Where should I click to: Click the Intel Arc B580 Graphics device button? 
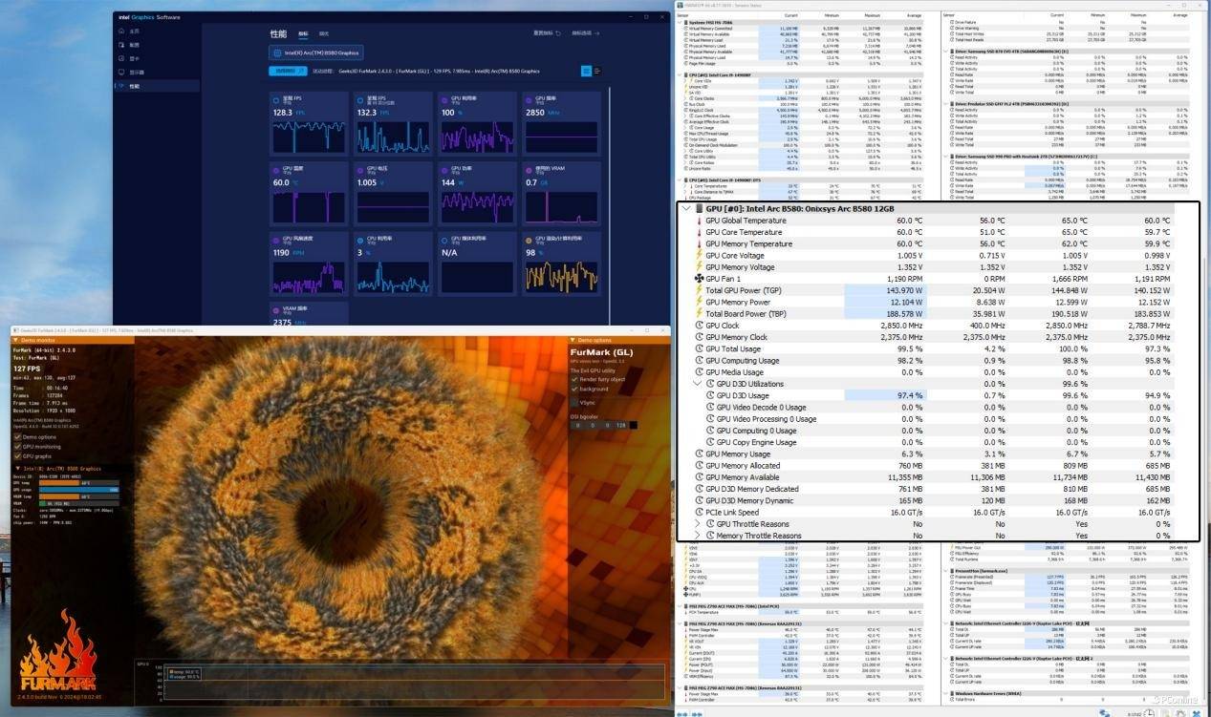pyautogui.click(x=315, y=53)
